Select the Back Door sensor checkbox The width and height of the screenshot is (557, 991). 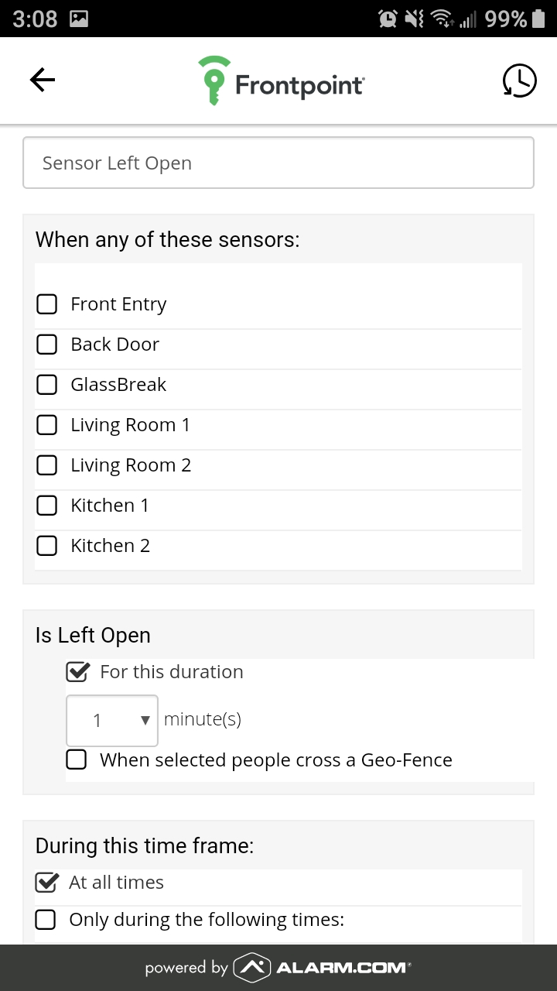(47, 345)
